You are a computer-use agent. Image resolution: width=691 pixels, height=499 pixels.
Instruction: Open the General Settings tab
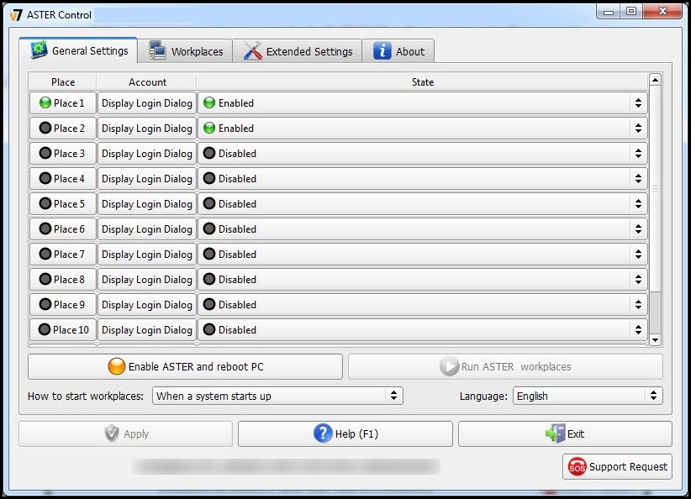78,50
